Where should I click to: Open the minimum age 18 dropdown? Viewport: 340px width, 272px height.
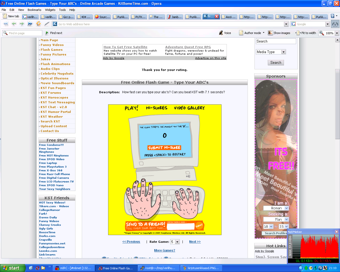[271, 227]
